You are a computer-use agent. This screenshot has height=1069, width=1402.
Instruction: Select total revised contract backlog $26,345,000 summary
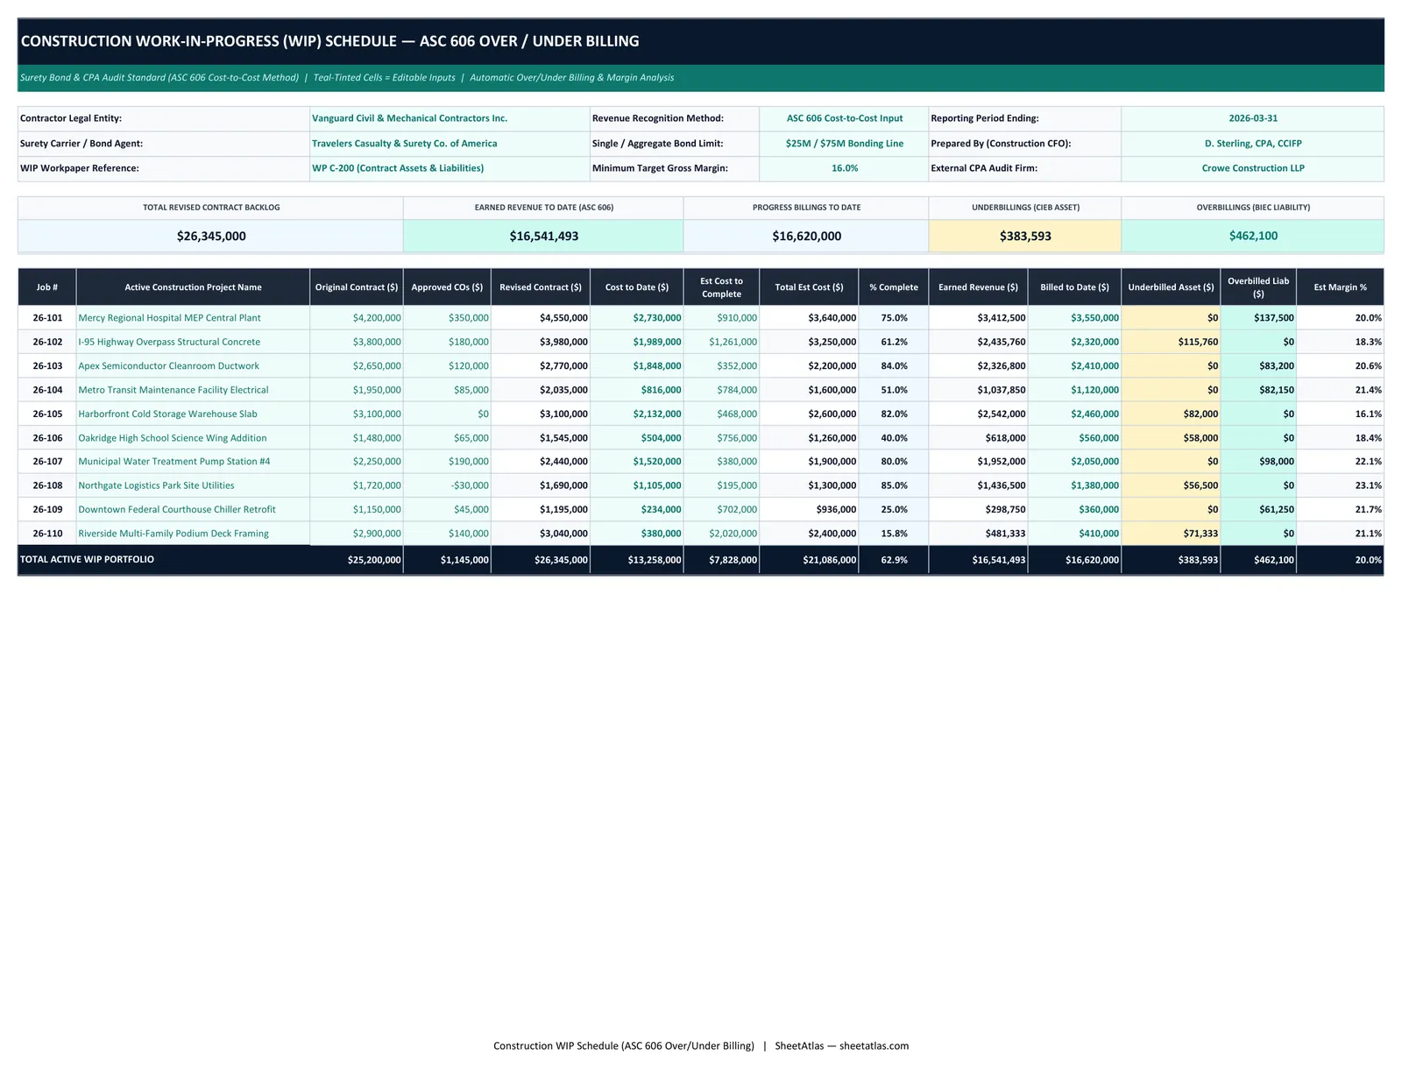(211, 237)
